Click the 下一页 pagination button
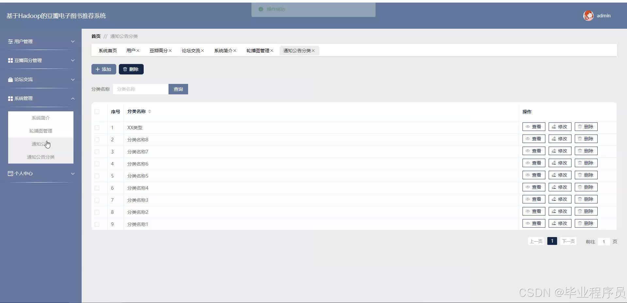Screen dimensions: 627x303 (568, 241)
